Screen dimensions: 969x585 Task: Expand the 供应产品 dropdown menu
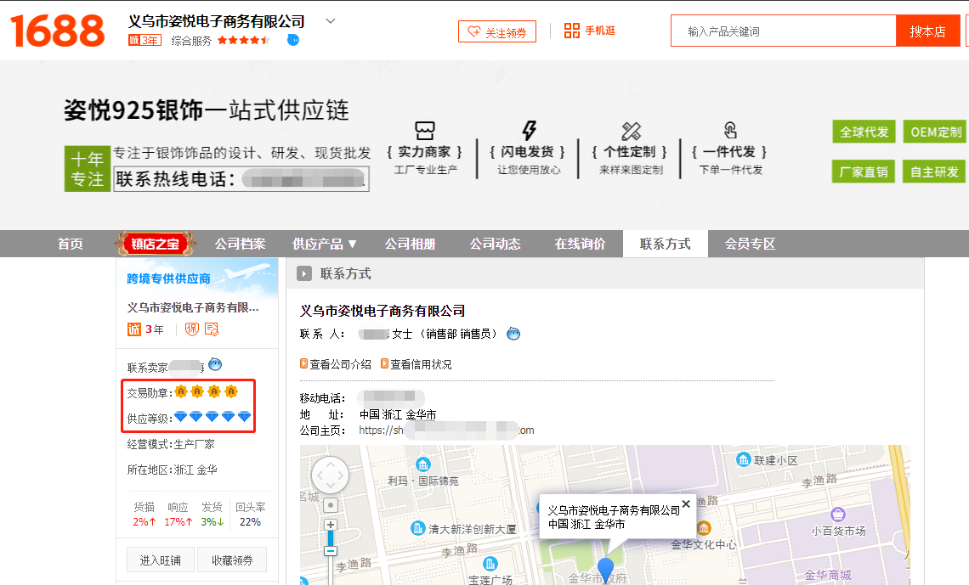[325, 244]
